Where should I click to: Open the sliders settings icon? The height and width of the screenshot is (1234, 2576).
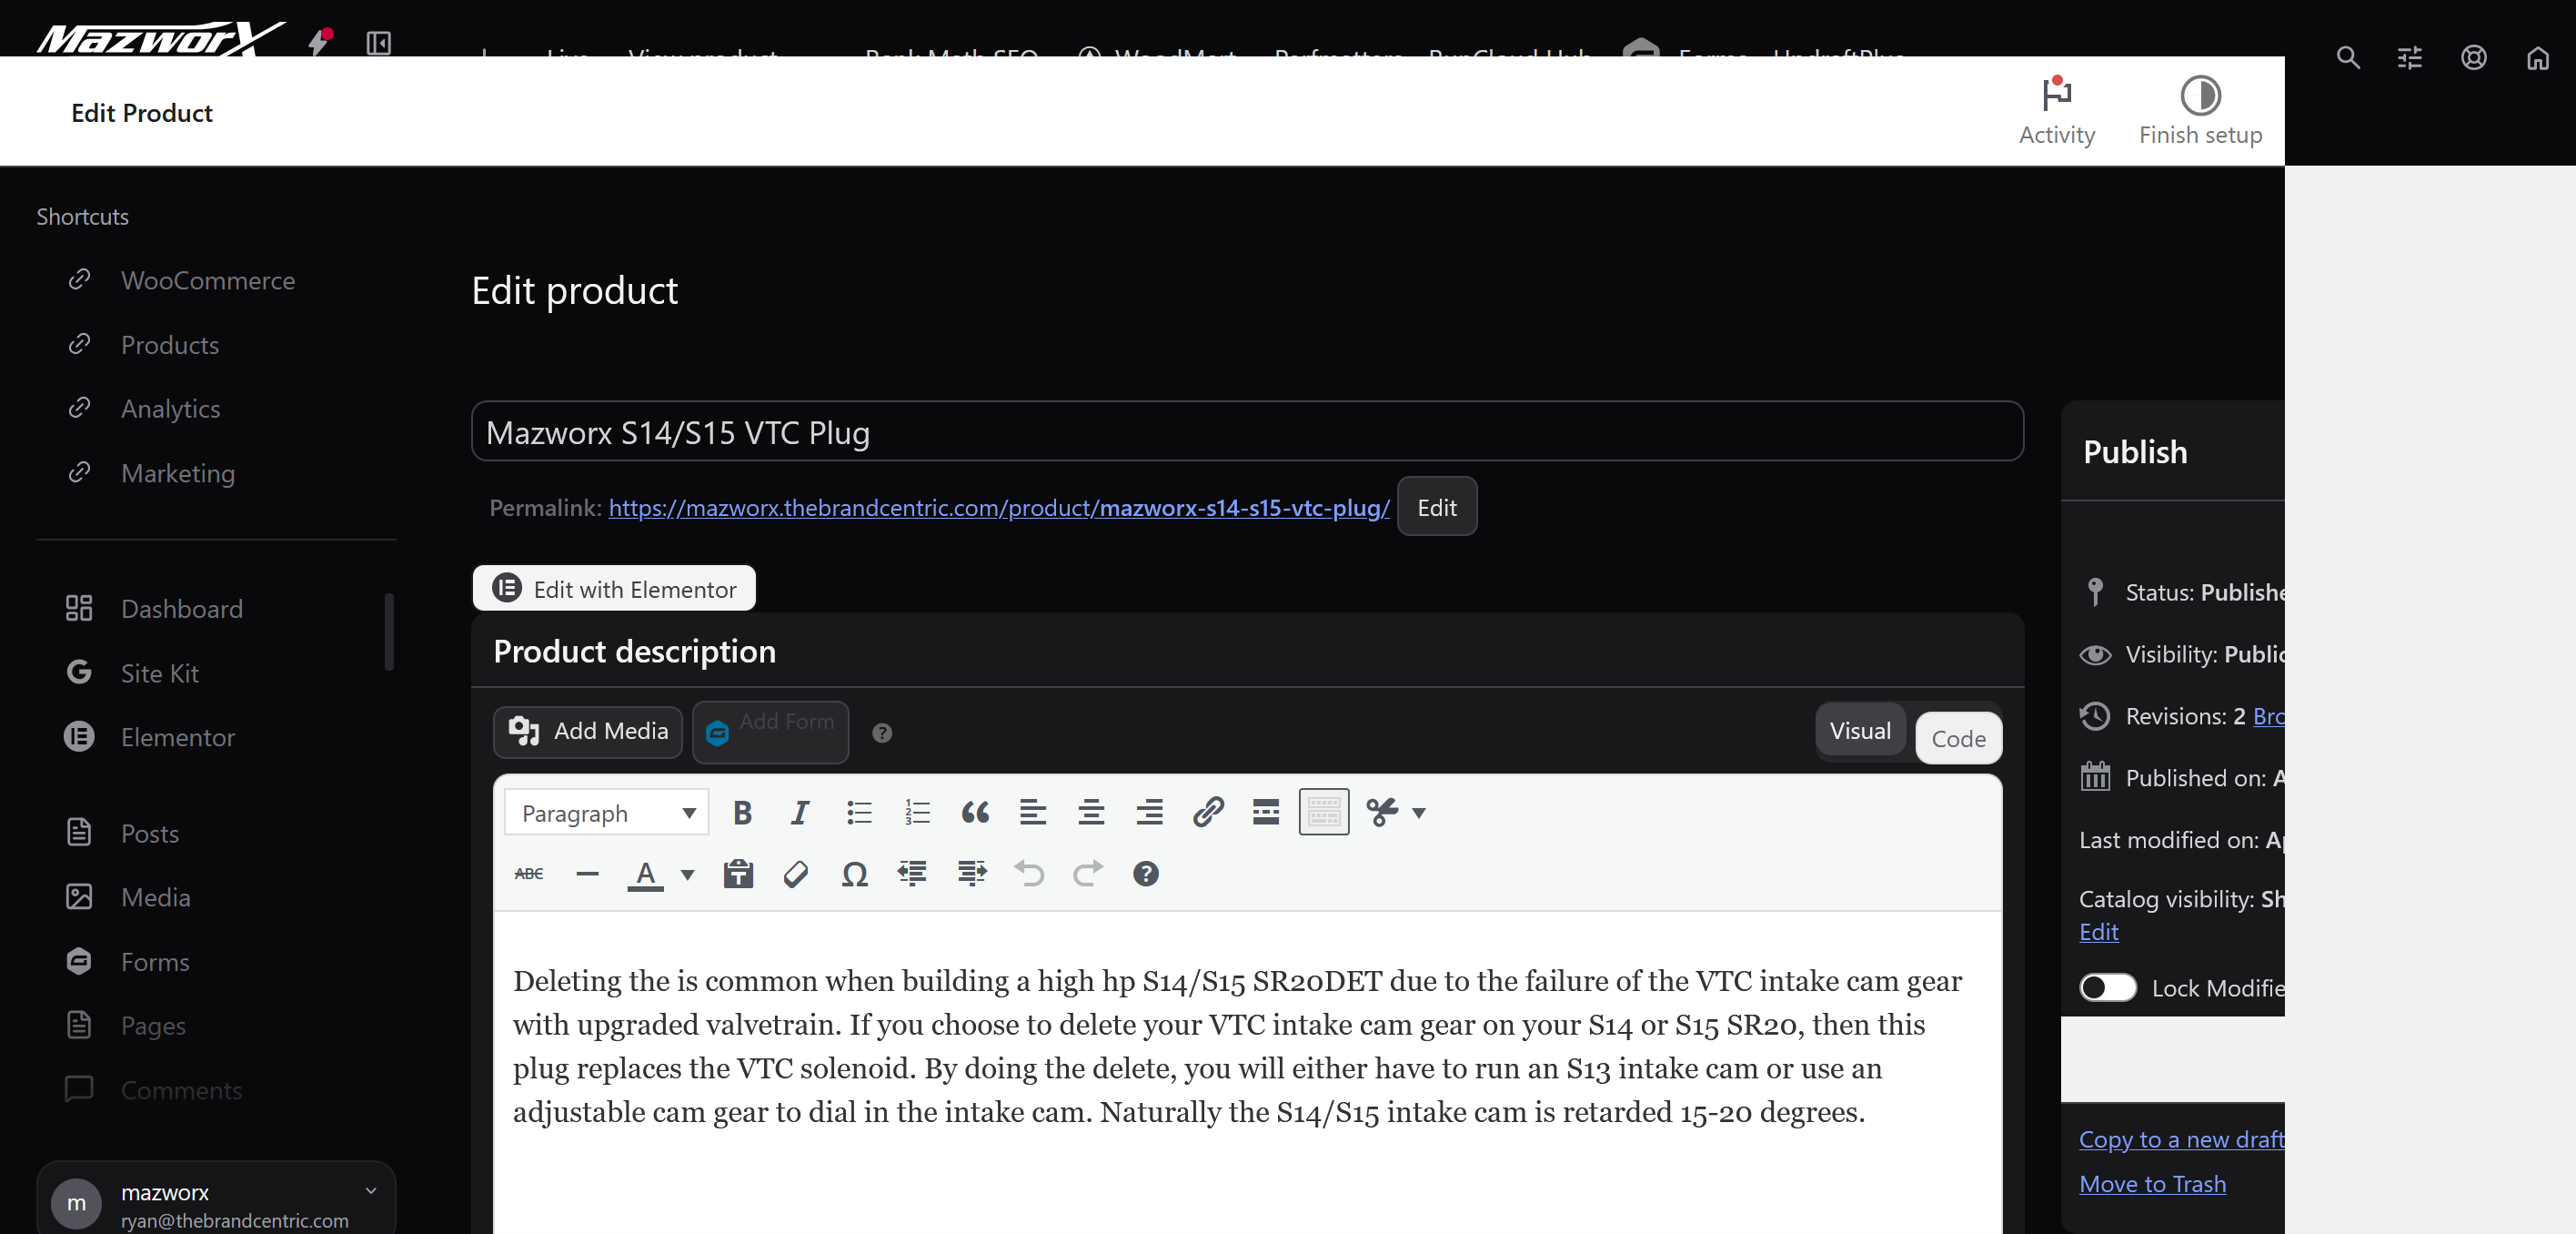pos(2410,57)
